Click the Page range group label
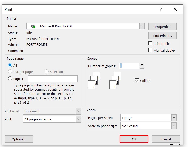Screen dimensions: 188x147 (15, 59)
